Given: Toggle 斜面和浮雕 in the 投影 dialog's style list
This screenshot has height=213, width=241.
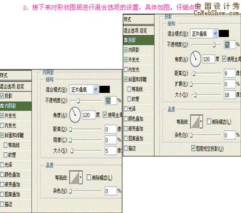Looking at the screenshot, I should 126,79.
